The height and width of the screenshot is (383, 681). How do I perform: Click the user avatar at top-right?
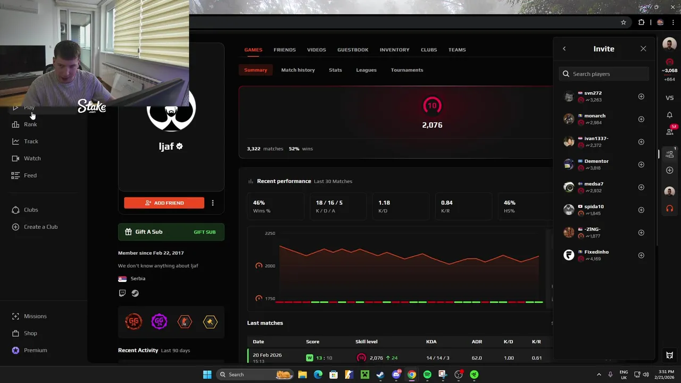[670, 45]
